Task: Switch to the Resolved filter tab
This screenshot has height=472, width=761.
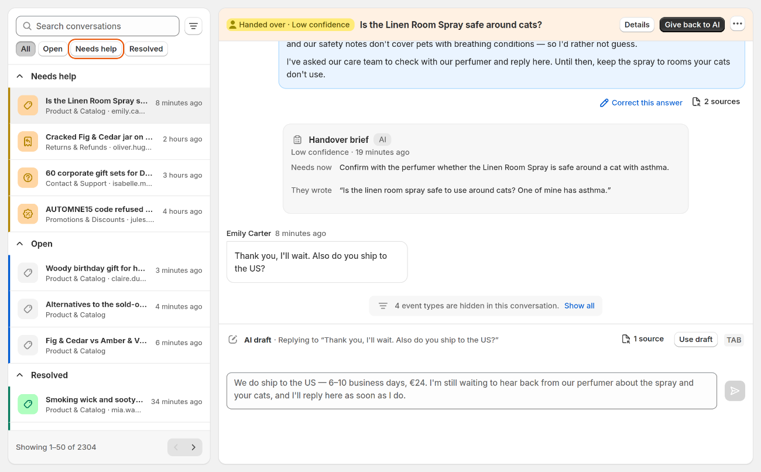Action: tap(146, 49)
